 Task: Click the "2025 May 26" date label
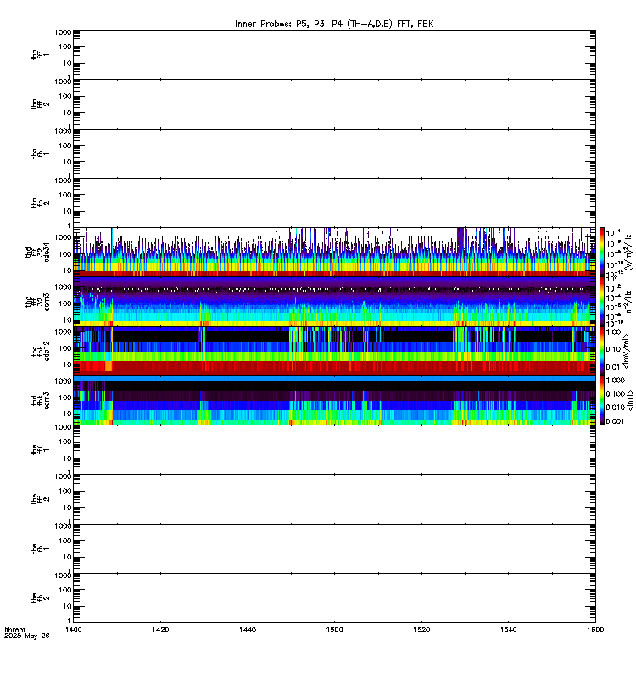point(27,636)
